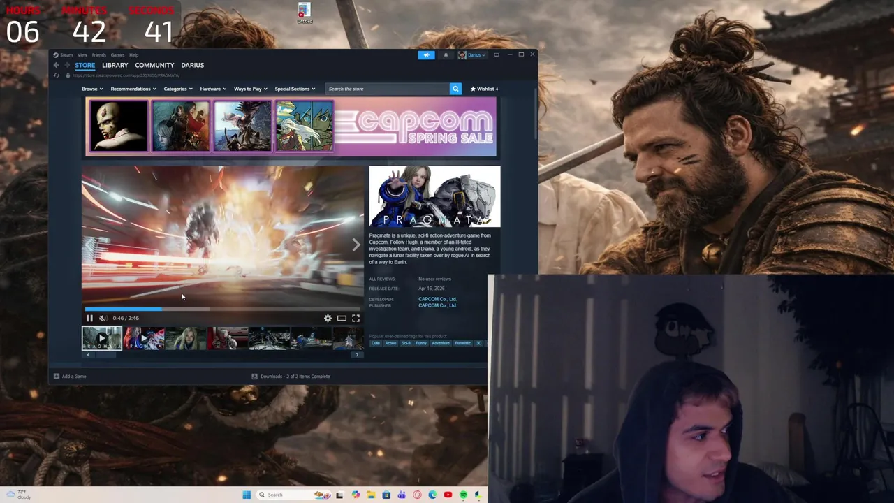Image resolution: width=894 pixels, height=503 pixels.
Task: Open the Capcom Spring Sale banner
Action: coord(291,126)
